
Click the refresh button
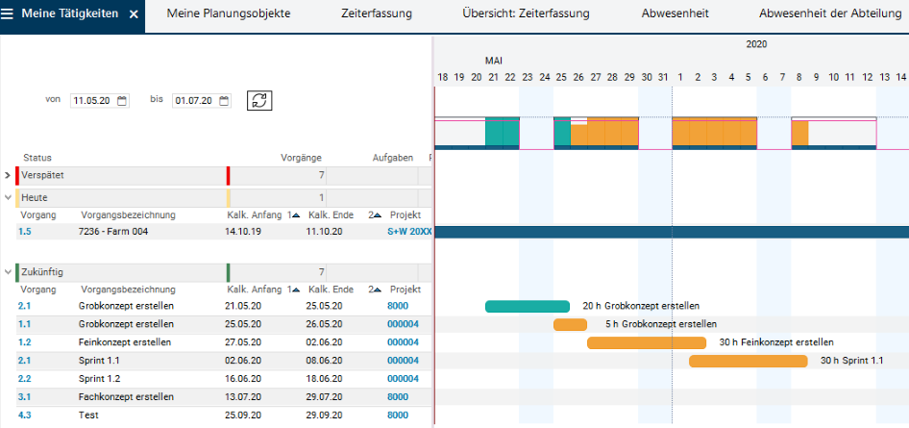click(259, 100)
